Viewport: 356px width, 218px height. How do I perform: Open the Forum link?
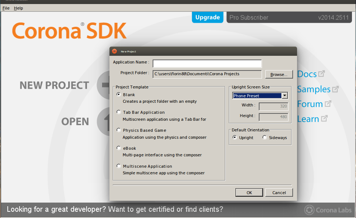point(310,104)
